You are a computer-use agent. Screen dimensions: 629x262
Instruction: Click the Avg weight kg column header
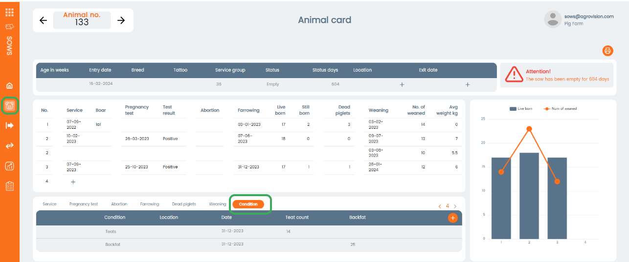(x=447, y=110)
